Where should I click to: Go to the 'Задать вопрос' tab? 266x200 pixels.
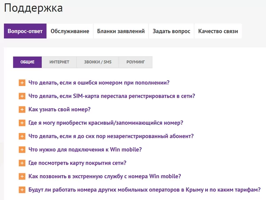click(171, 31)
